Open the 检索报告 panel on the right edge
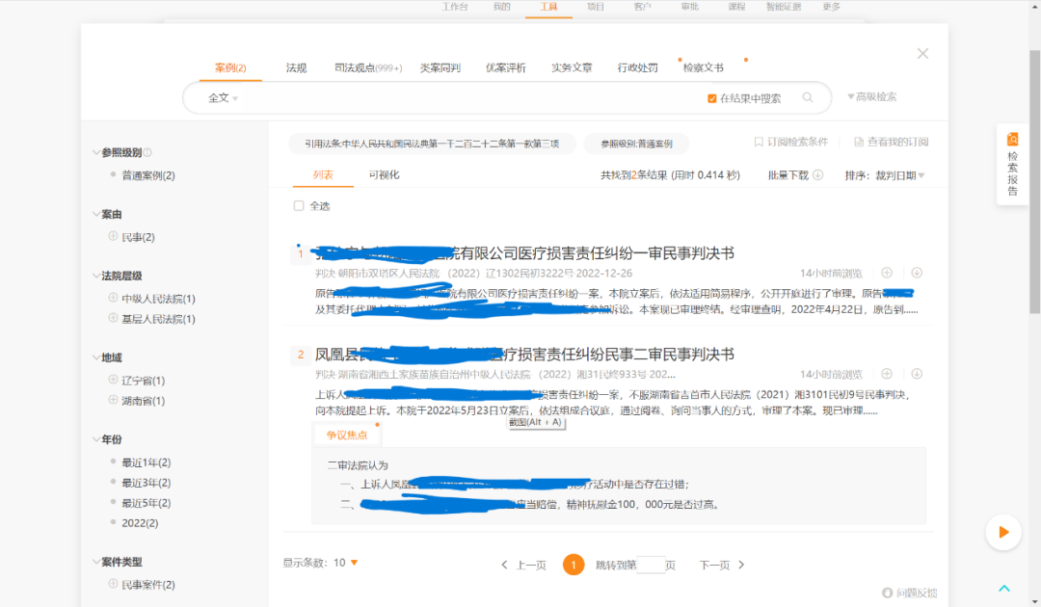 point(1011,160)
